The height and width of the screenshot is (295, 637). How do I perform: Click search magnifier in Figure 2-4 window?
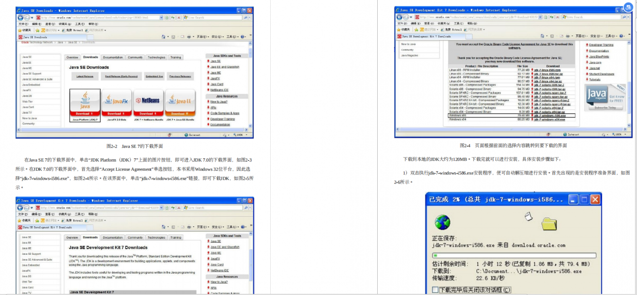(625, 17)
